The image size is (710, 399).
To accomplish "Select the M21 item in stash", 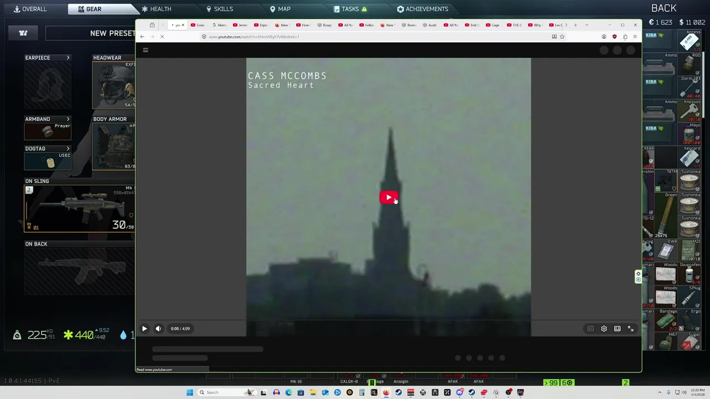I will pos(689,250).
